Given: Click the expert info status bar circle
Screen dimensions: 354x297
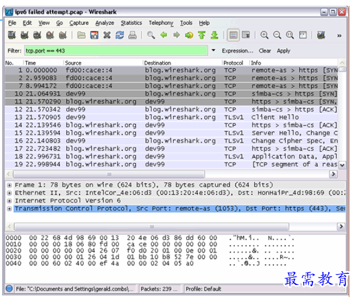Looking at the screenshot, I should pos(9,288).
